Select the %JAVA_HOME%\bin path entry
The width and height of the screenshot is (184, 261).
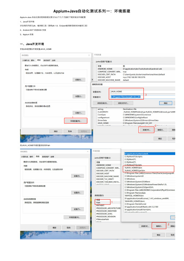[150, 168]
